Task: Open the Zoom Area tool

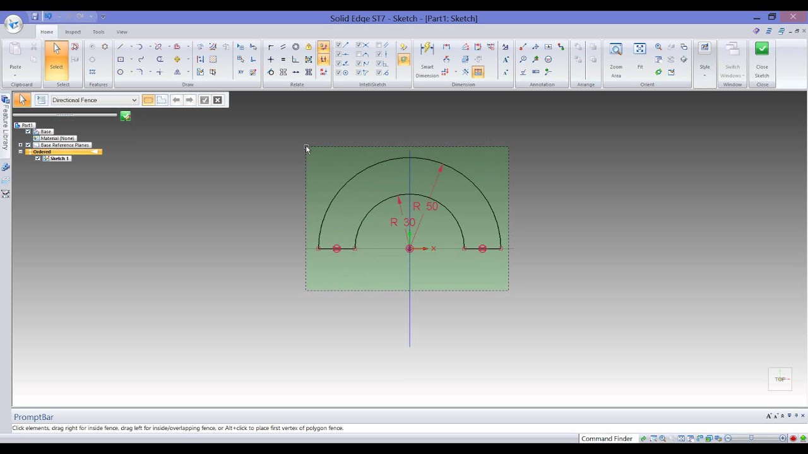Action: (x=616, y=59)
